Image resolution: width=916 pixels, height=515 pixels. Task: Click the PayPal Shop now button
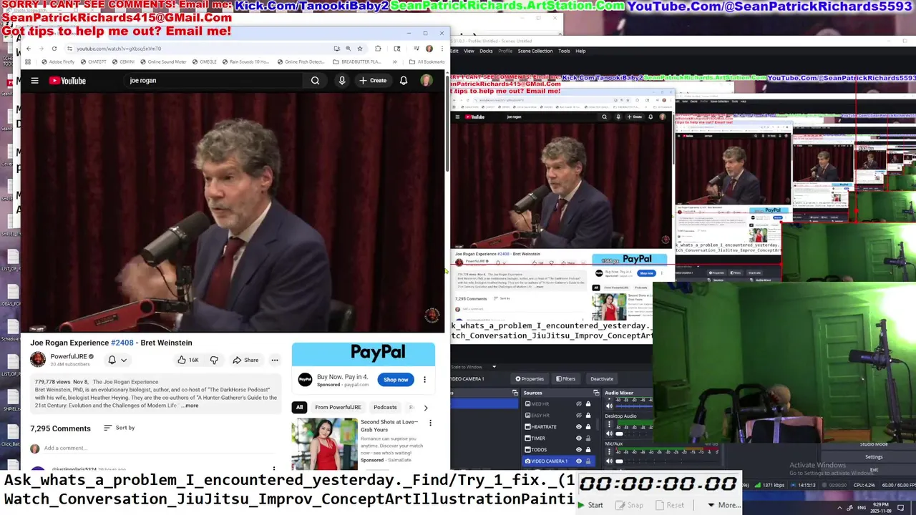click(x=396, y=380)
